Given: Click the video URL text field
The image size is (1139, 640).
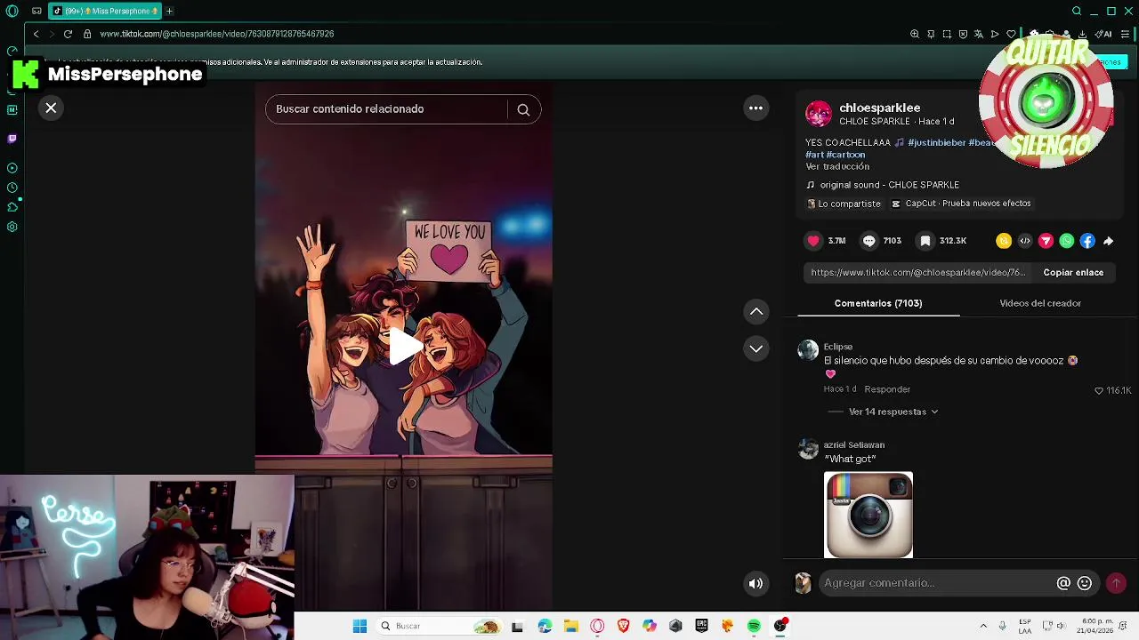Looking at the screenshot, I should click(x=918, y=273).
